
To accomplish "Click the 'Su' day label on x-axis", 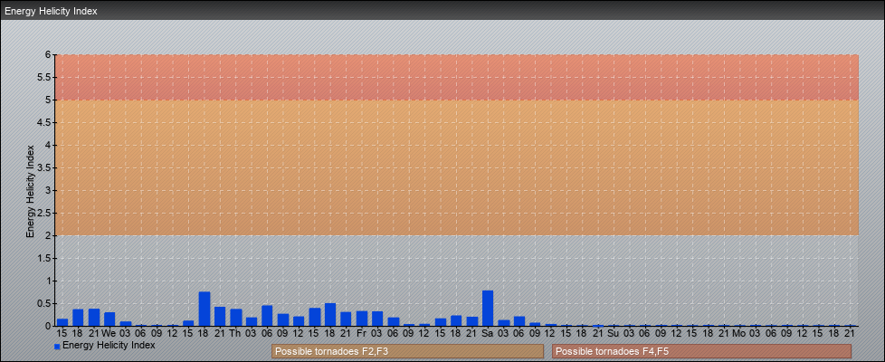I will pos(614,333).
